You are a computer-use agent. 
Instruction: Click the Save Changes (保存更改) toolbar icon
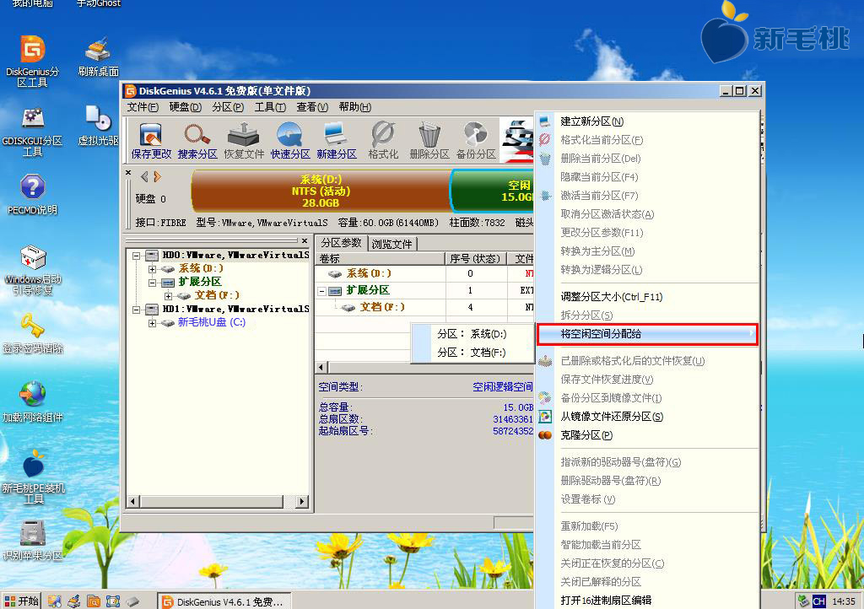coord(151,141)
